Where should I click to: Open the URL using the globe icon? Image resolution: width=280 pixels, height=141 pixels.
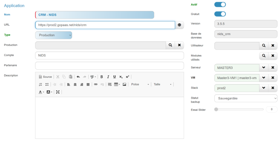(179, 25)
